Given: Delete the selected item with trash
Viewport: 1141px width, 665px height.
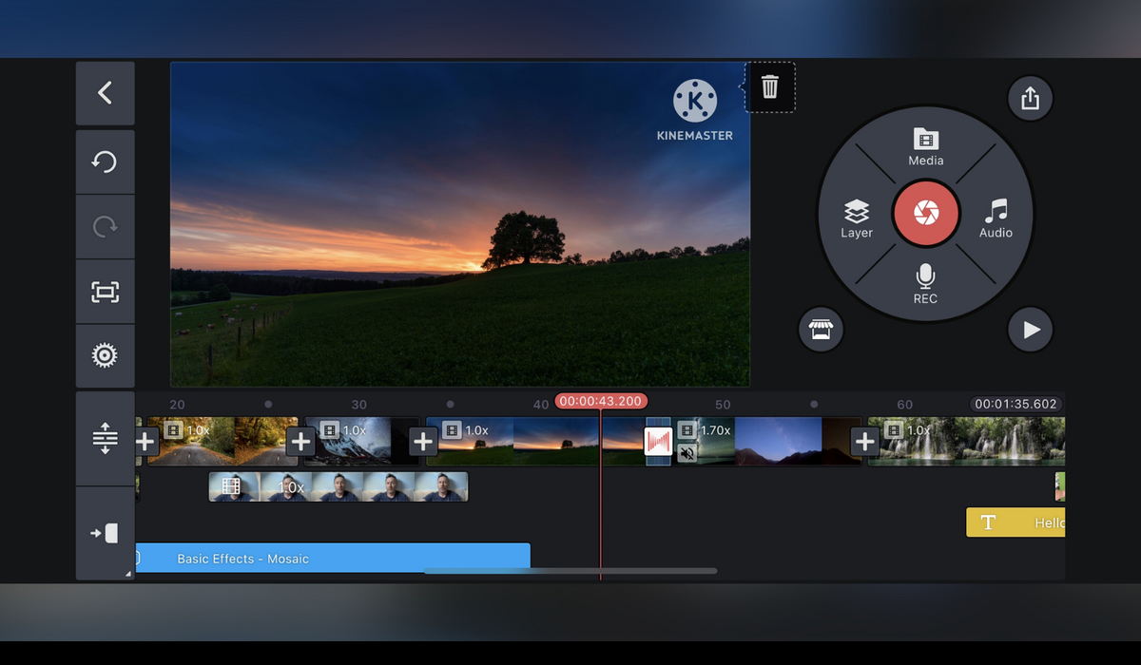Looking at the screenshot, I should click(x=769, y=87).
